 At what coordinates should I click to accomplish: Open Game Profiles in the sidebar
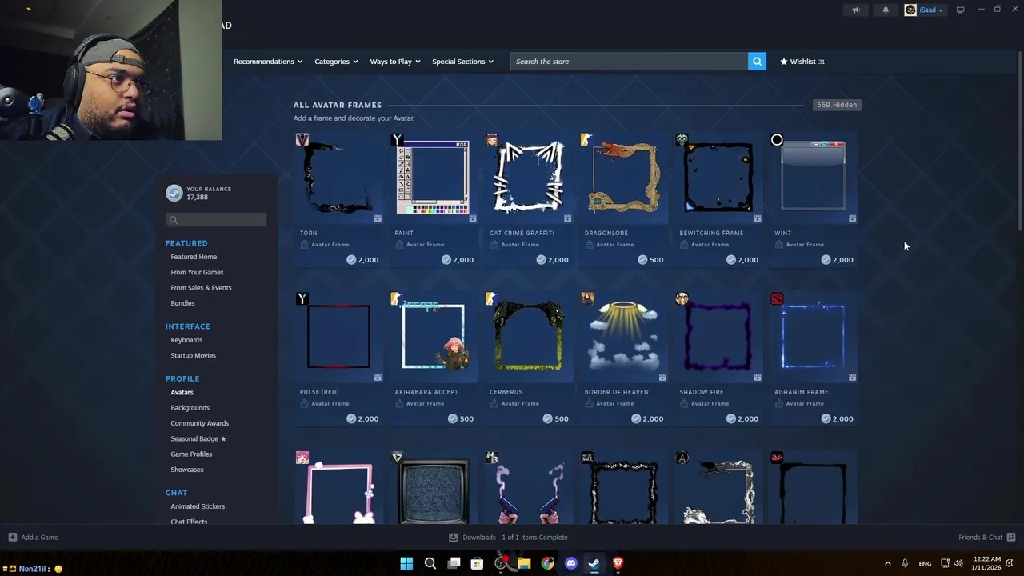pyautogui.click(x=191, y=454)
